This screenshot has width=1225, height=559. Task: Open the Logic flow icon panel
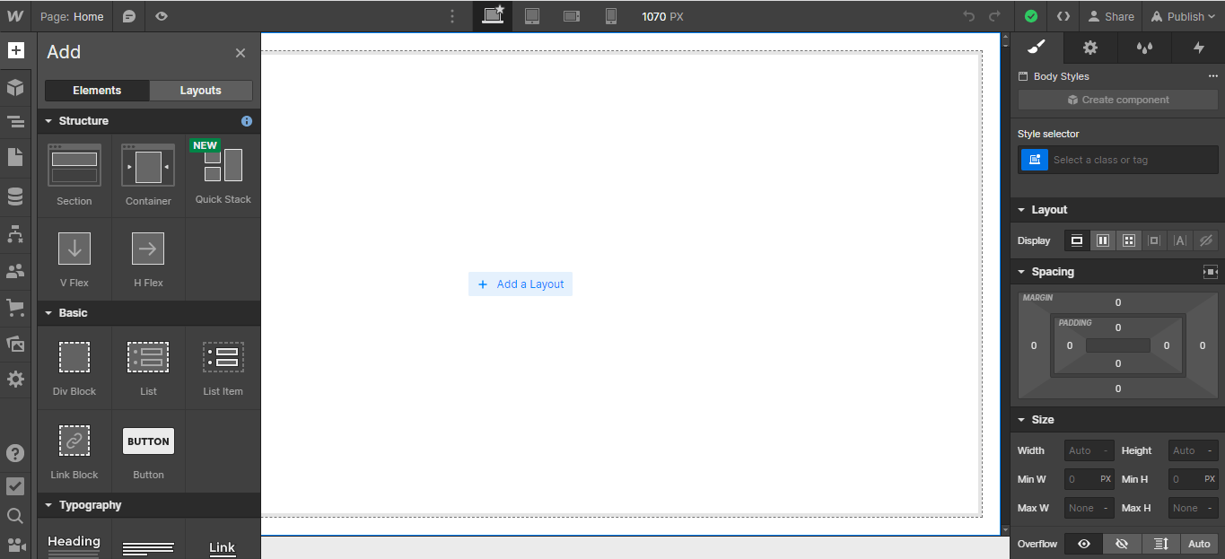coord(15,234)
